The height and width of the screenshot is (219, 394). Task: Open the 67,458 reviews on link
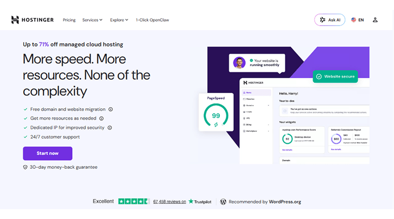(169, 202)
